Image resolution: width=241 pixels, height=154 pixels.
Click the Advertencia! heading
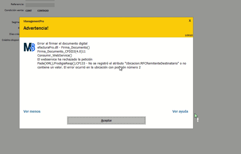pyautogui.click(x=36, y=28)
